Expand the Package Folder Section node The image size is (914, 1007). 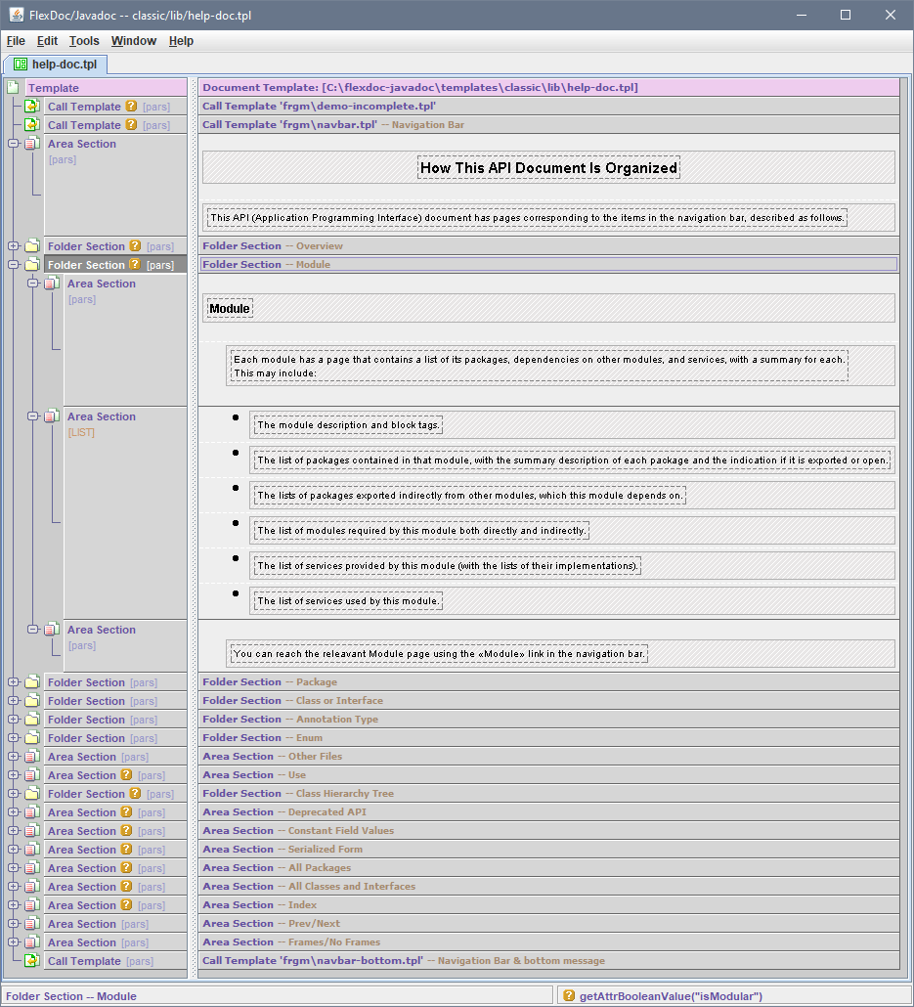(x=14, y=682)
